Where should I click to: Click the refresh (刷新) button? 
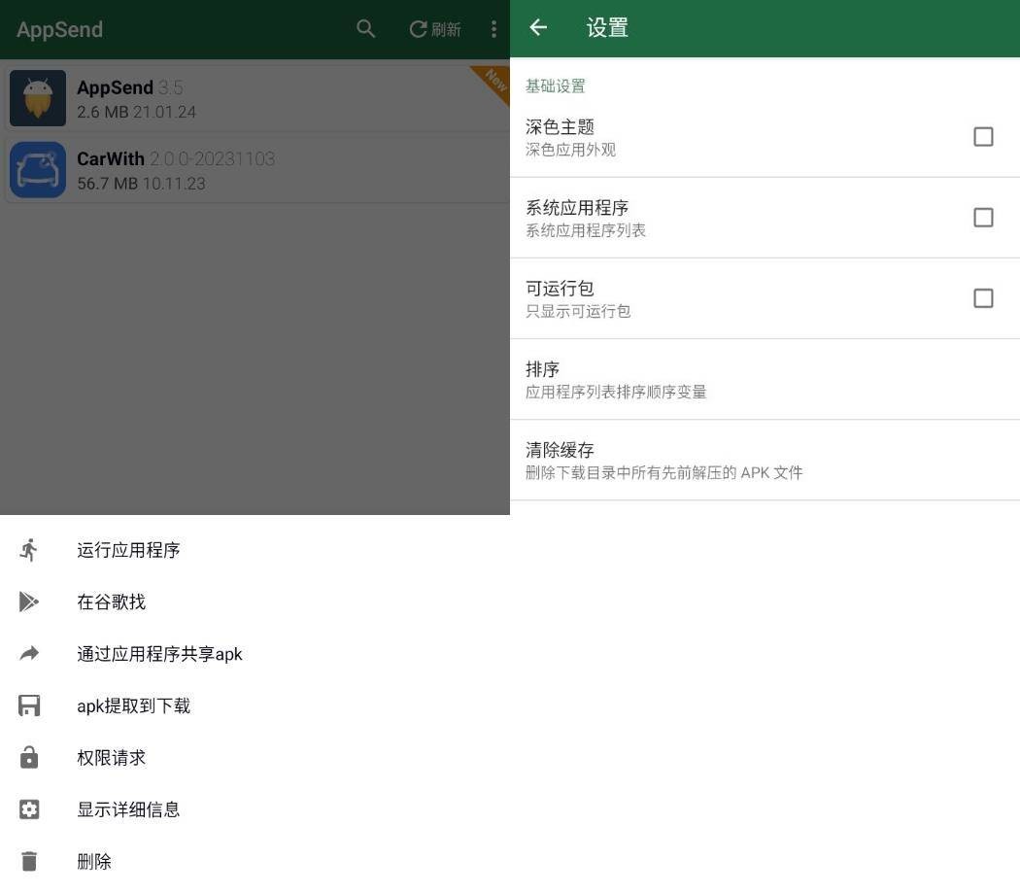coord(435,29)
